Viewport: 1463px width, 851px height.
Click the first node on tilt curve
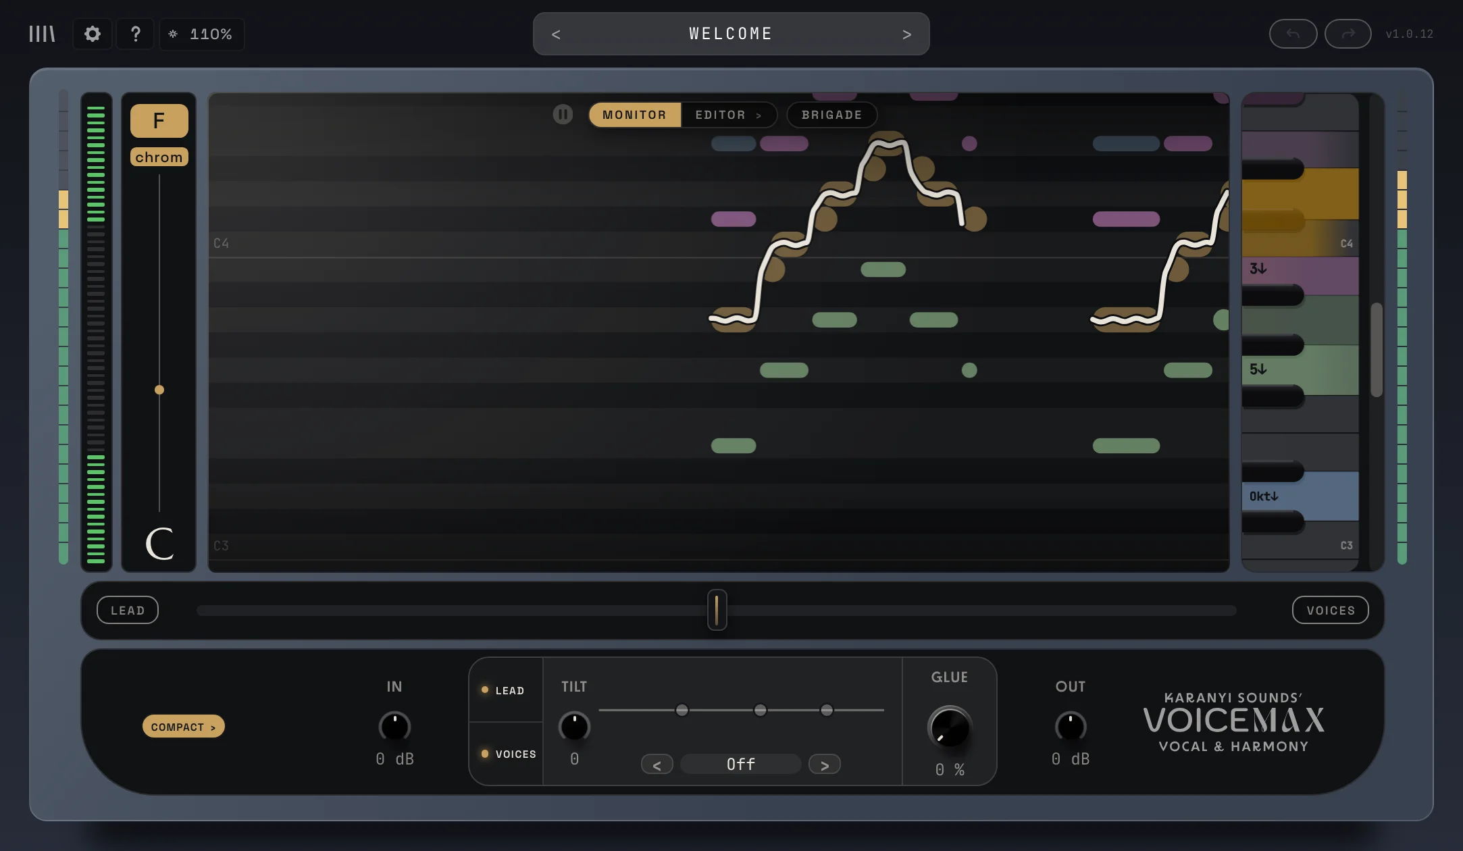click(682, 710)
